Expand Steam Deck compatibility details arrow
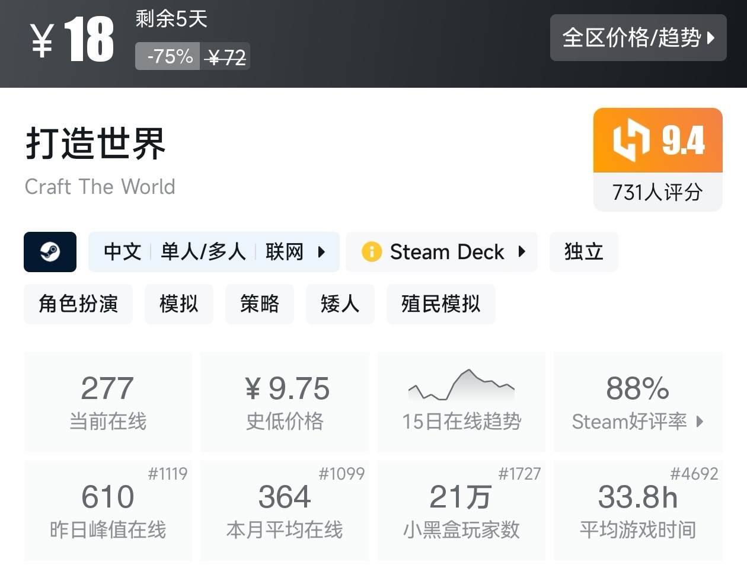This screenshot has height=568, width=747. point(522,252)
